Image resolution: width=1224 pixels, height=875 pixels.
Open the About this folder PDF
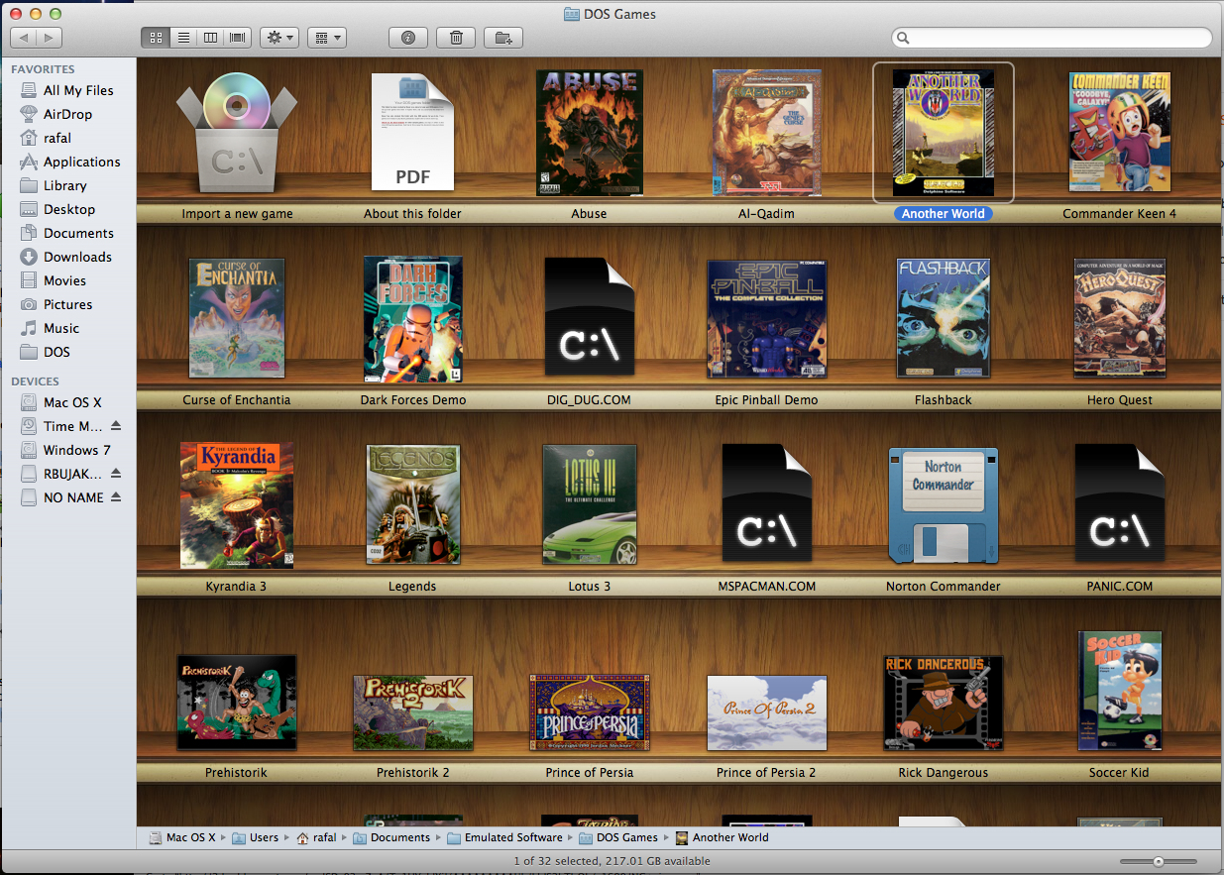412,132
